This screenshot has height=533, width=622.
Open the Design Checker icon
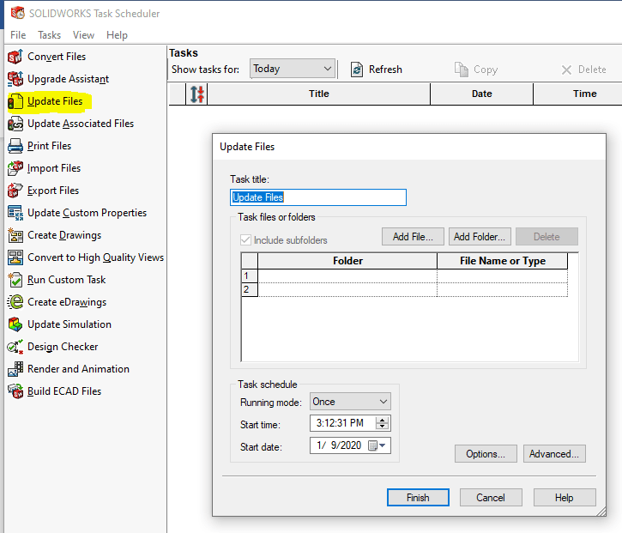(15, 347)
